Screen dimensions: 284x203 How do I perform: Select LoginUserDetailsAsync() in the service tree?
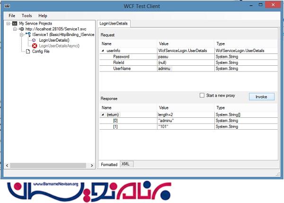point(59,46)
